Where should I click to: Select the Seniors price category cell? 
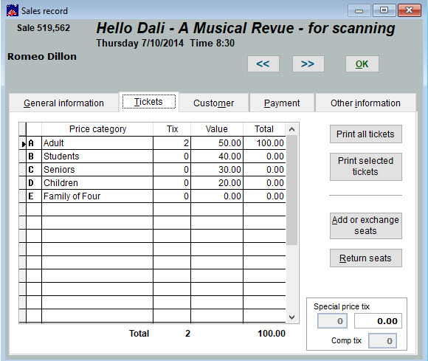pyautogui.click(x=97, y=170)
